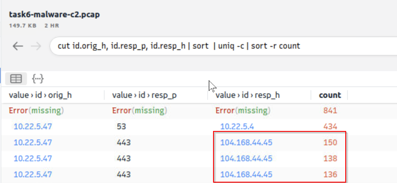Select 10.22.5.47 in the port 53 row
Viewport: 397px width, 183px height.
33,126
